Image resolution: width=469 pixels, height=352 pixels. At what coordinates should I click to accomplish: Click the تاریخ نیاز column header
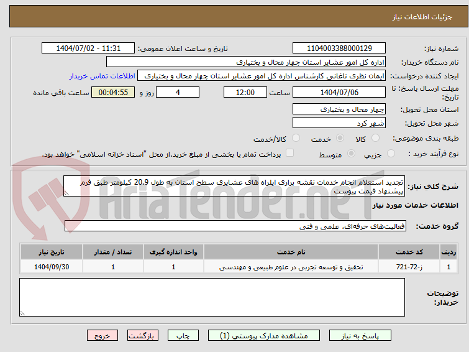click(x=52, y=252)
